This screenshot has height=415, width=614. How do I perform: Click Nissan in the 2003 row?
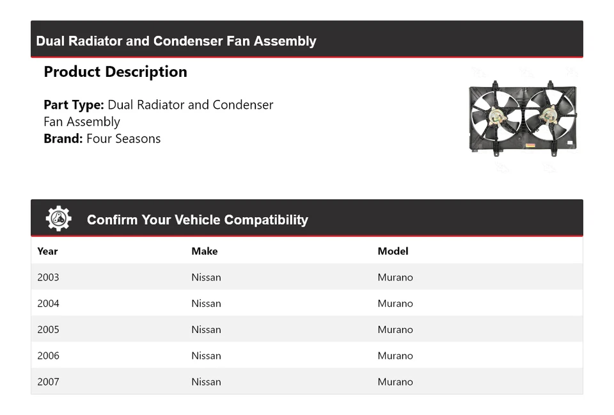(206, 277)
